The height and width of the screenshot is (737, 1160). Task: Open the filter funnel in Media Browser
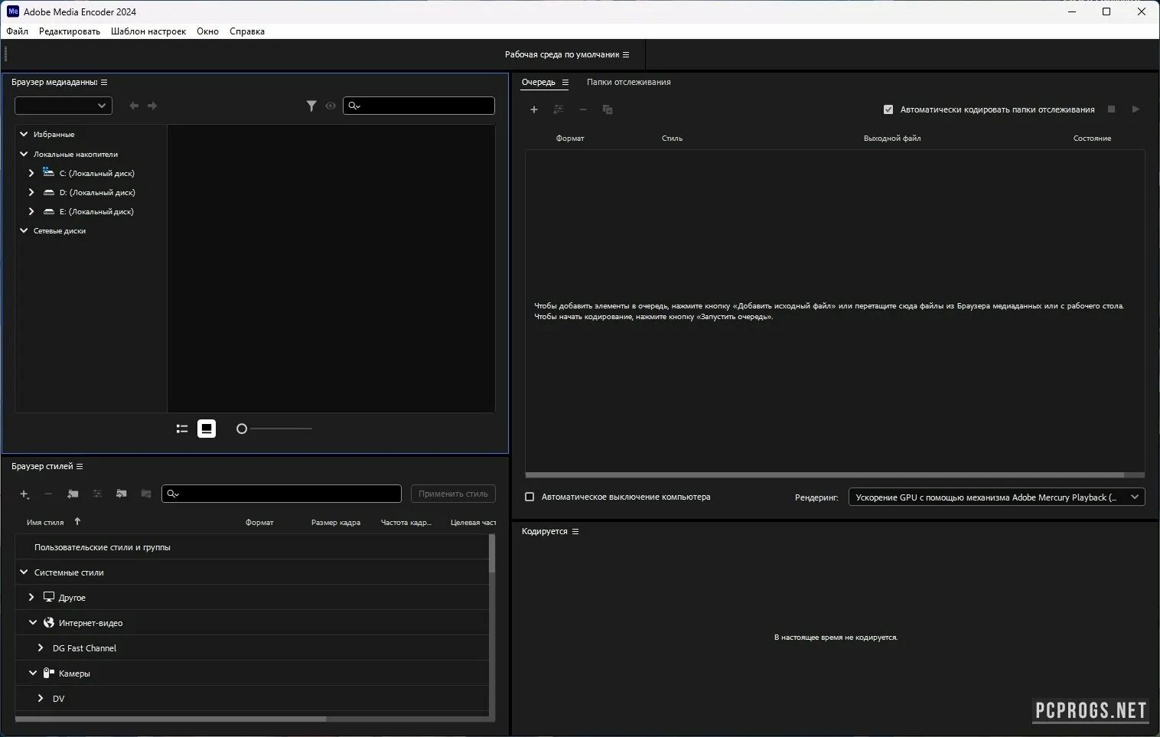tap(311, 106)
